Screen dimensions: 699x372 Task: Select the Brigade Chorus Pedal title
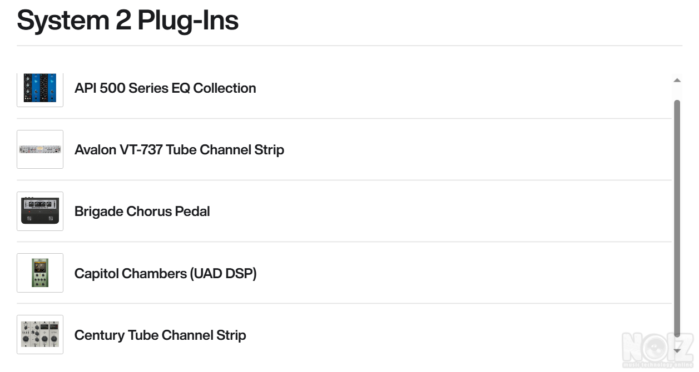pyautogui.click(x=142, y=212)
